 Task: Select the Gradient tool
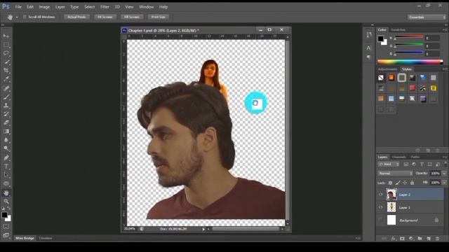(x=6, y=132)
